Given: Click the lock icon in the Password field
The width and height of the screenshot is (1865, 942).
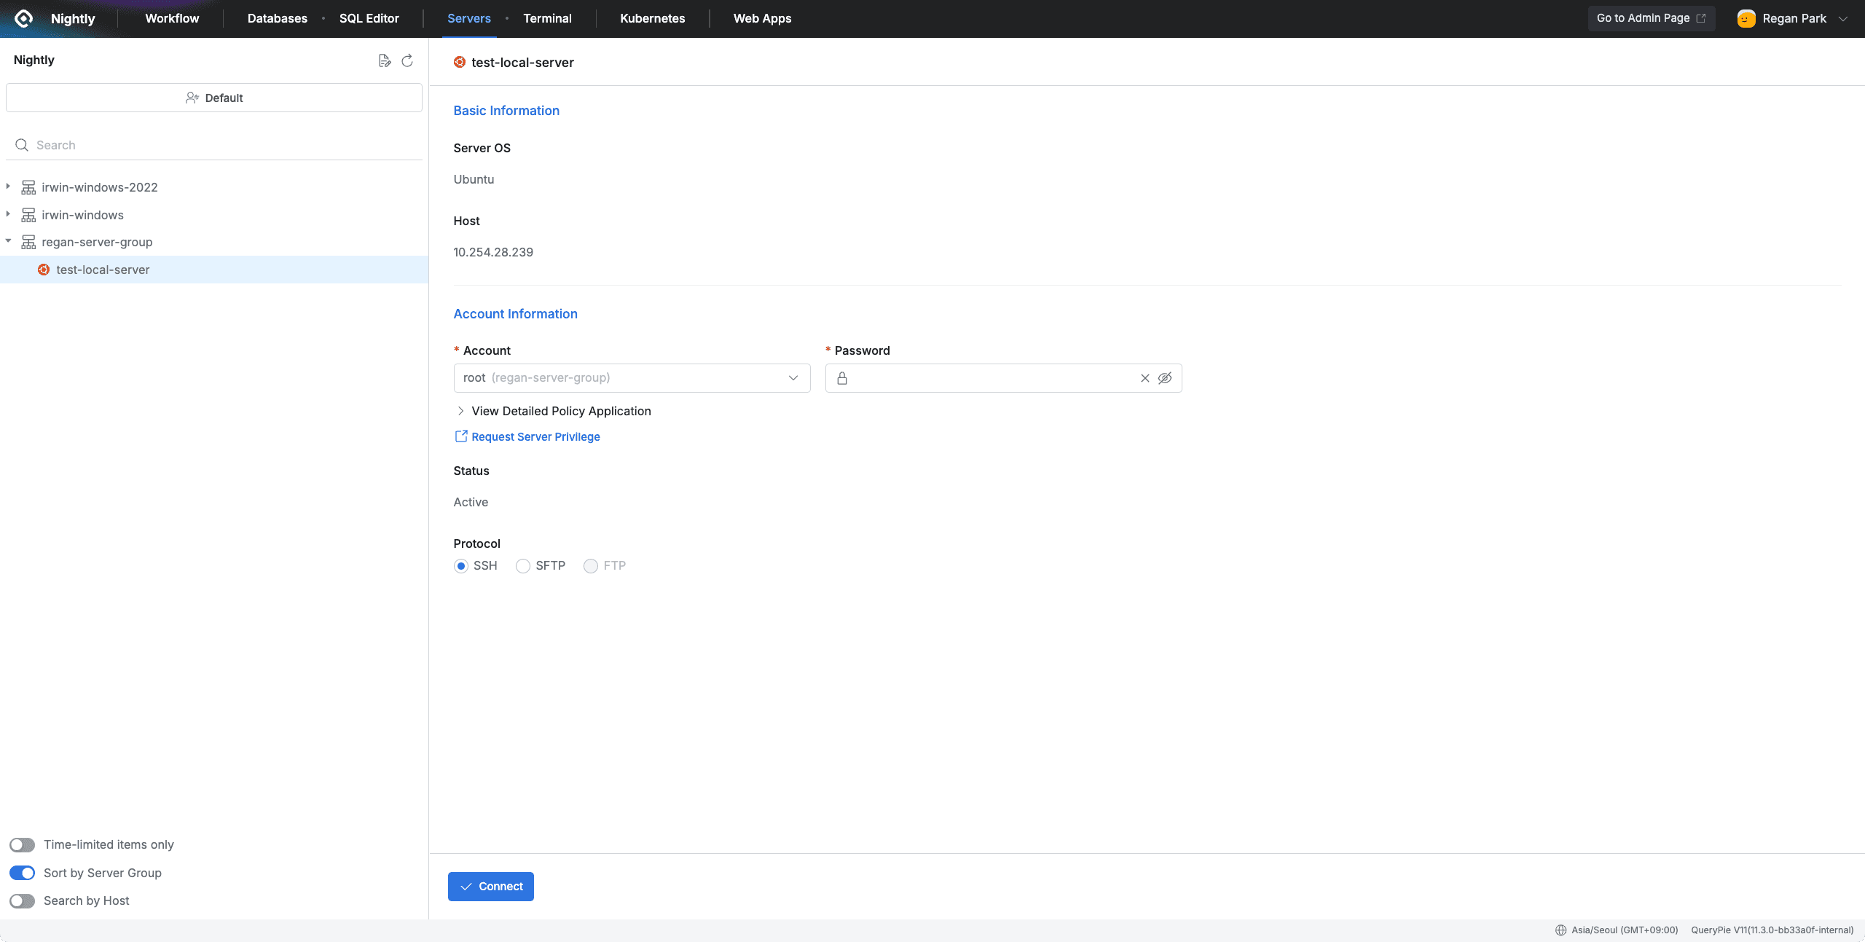Looking at the screenshot, I should [x=841, y=378].
